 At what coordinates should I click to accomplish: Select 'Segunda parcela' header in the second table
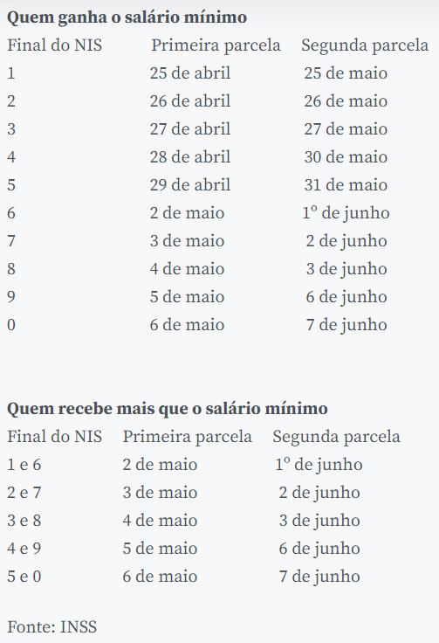coord(337,437)
